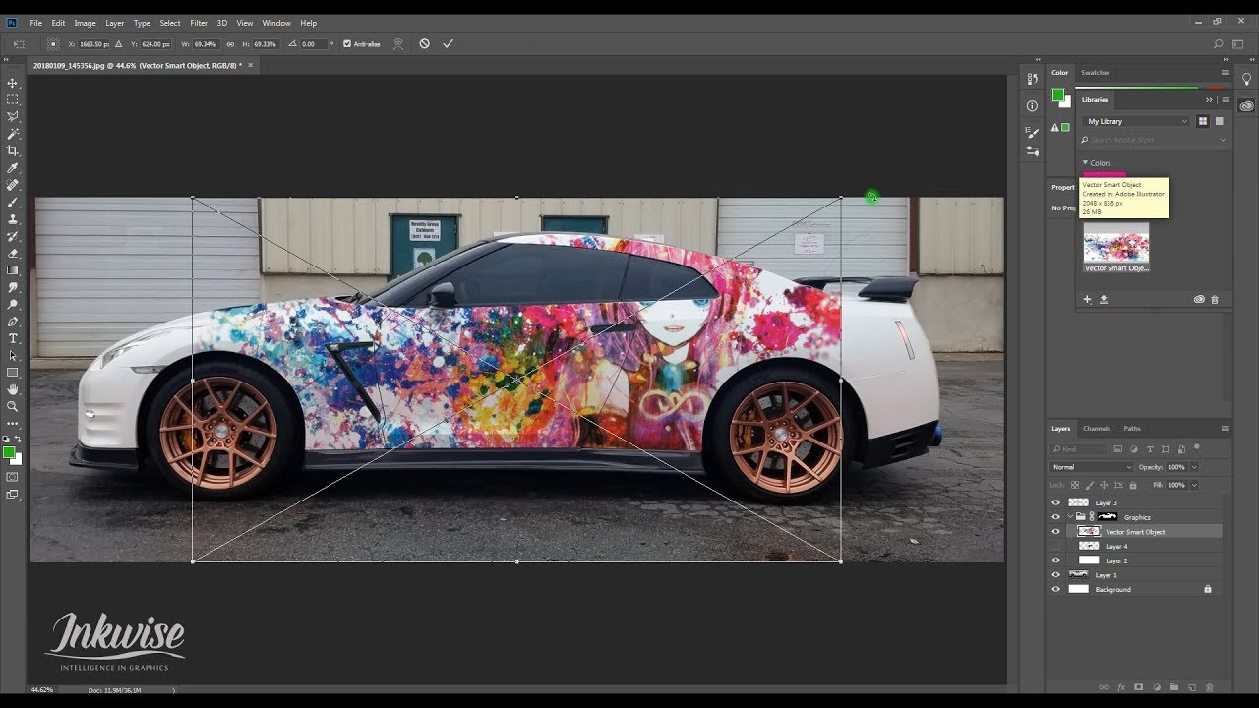Hide the Background layer eye
This screenshot has height=708, width=1259.
1056,590
